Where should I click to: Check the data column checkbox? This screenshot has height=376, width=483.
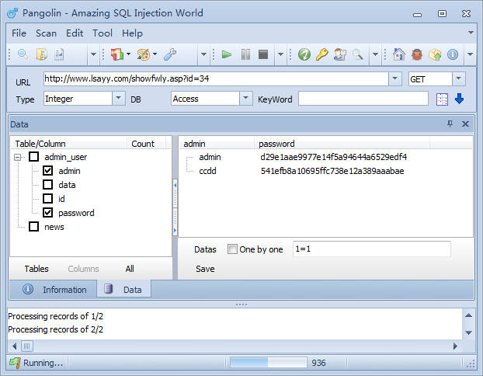[47, 184]
